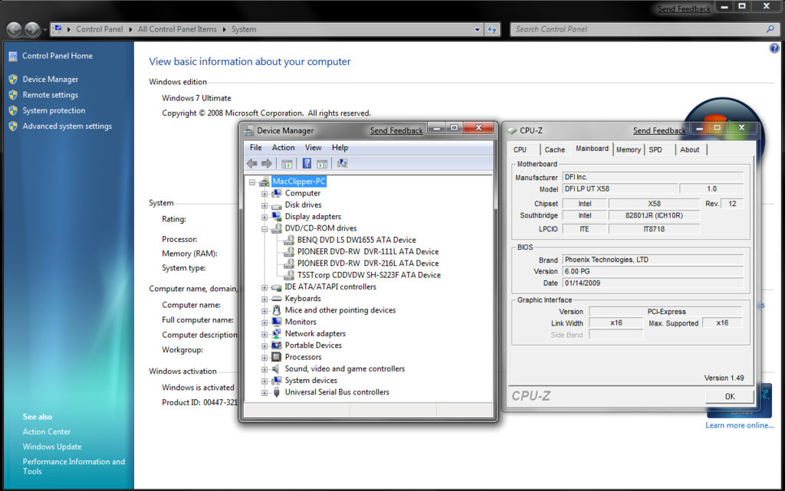Click the Learn more online link
The width and height of the screenshot is (785, 491).
click(740, 425)
